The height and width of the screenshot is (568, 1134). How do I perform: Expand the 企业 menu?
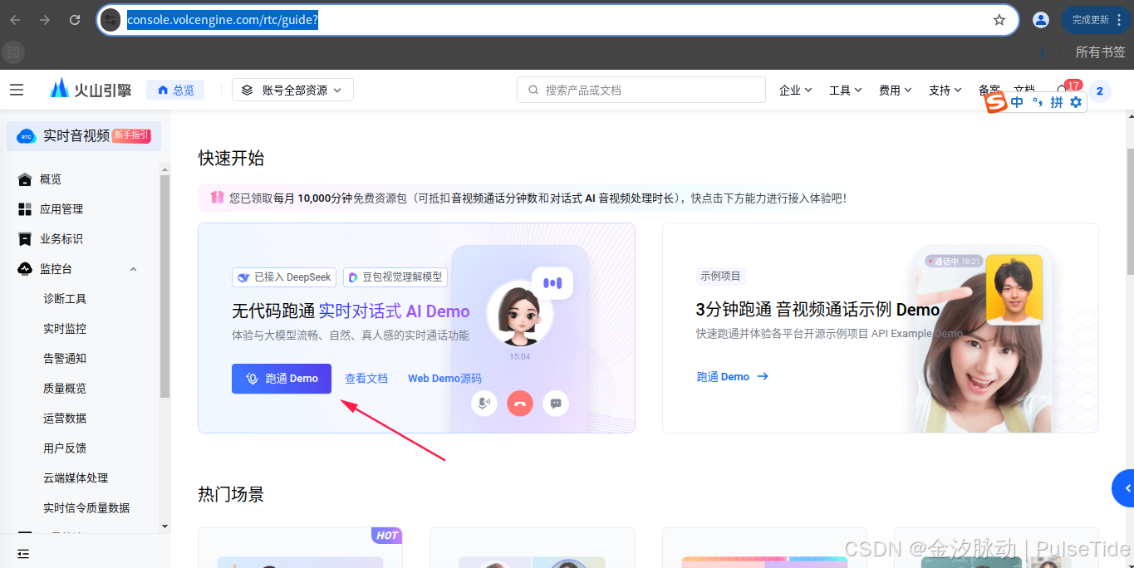coord(796,90)
